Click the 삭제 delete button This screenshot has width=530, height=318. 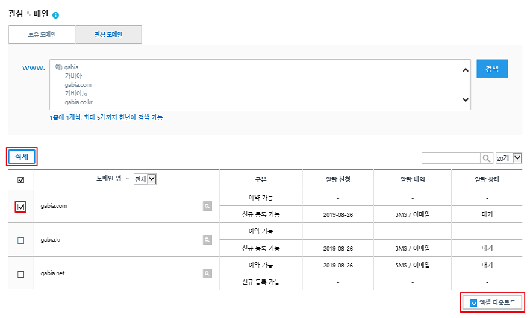[x=22, y=157]
